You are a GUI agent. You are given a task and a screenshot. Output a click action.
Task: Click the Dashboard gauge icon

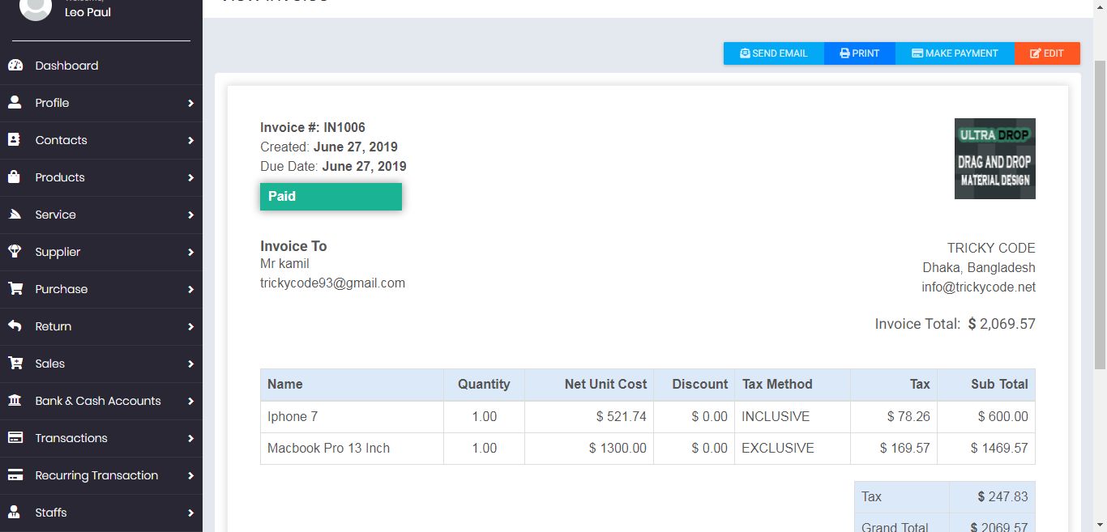[x=15, y=66]
